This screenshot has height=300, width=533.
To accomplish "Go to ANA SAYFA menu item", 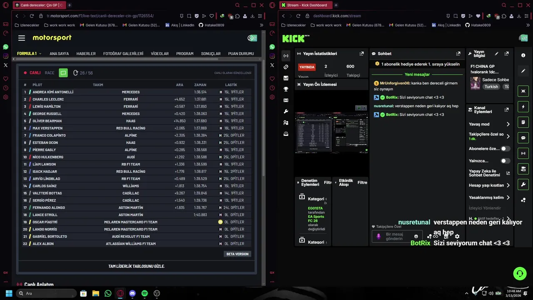I will (x=59, y=54).
